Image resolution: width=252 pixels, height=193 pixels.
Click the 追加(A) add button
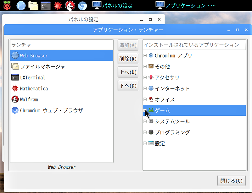128,45
